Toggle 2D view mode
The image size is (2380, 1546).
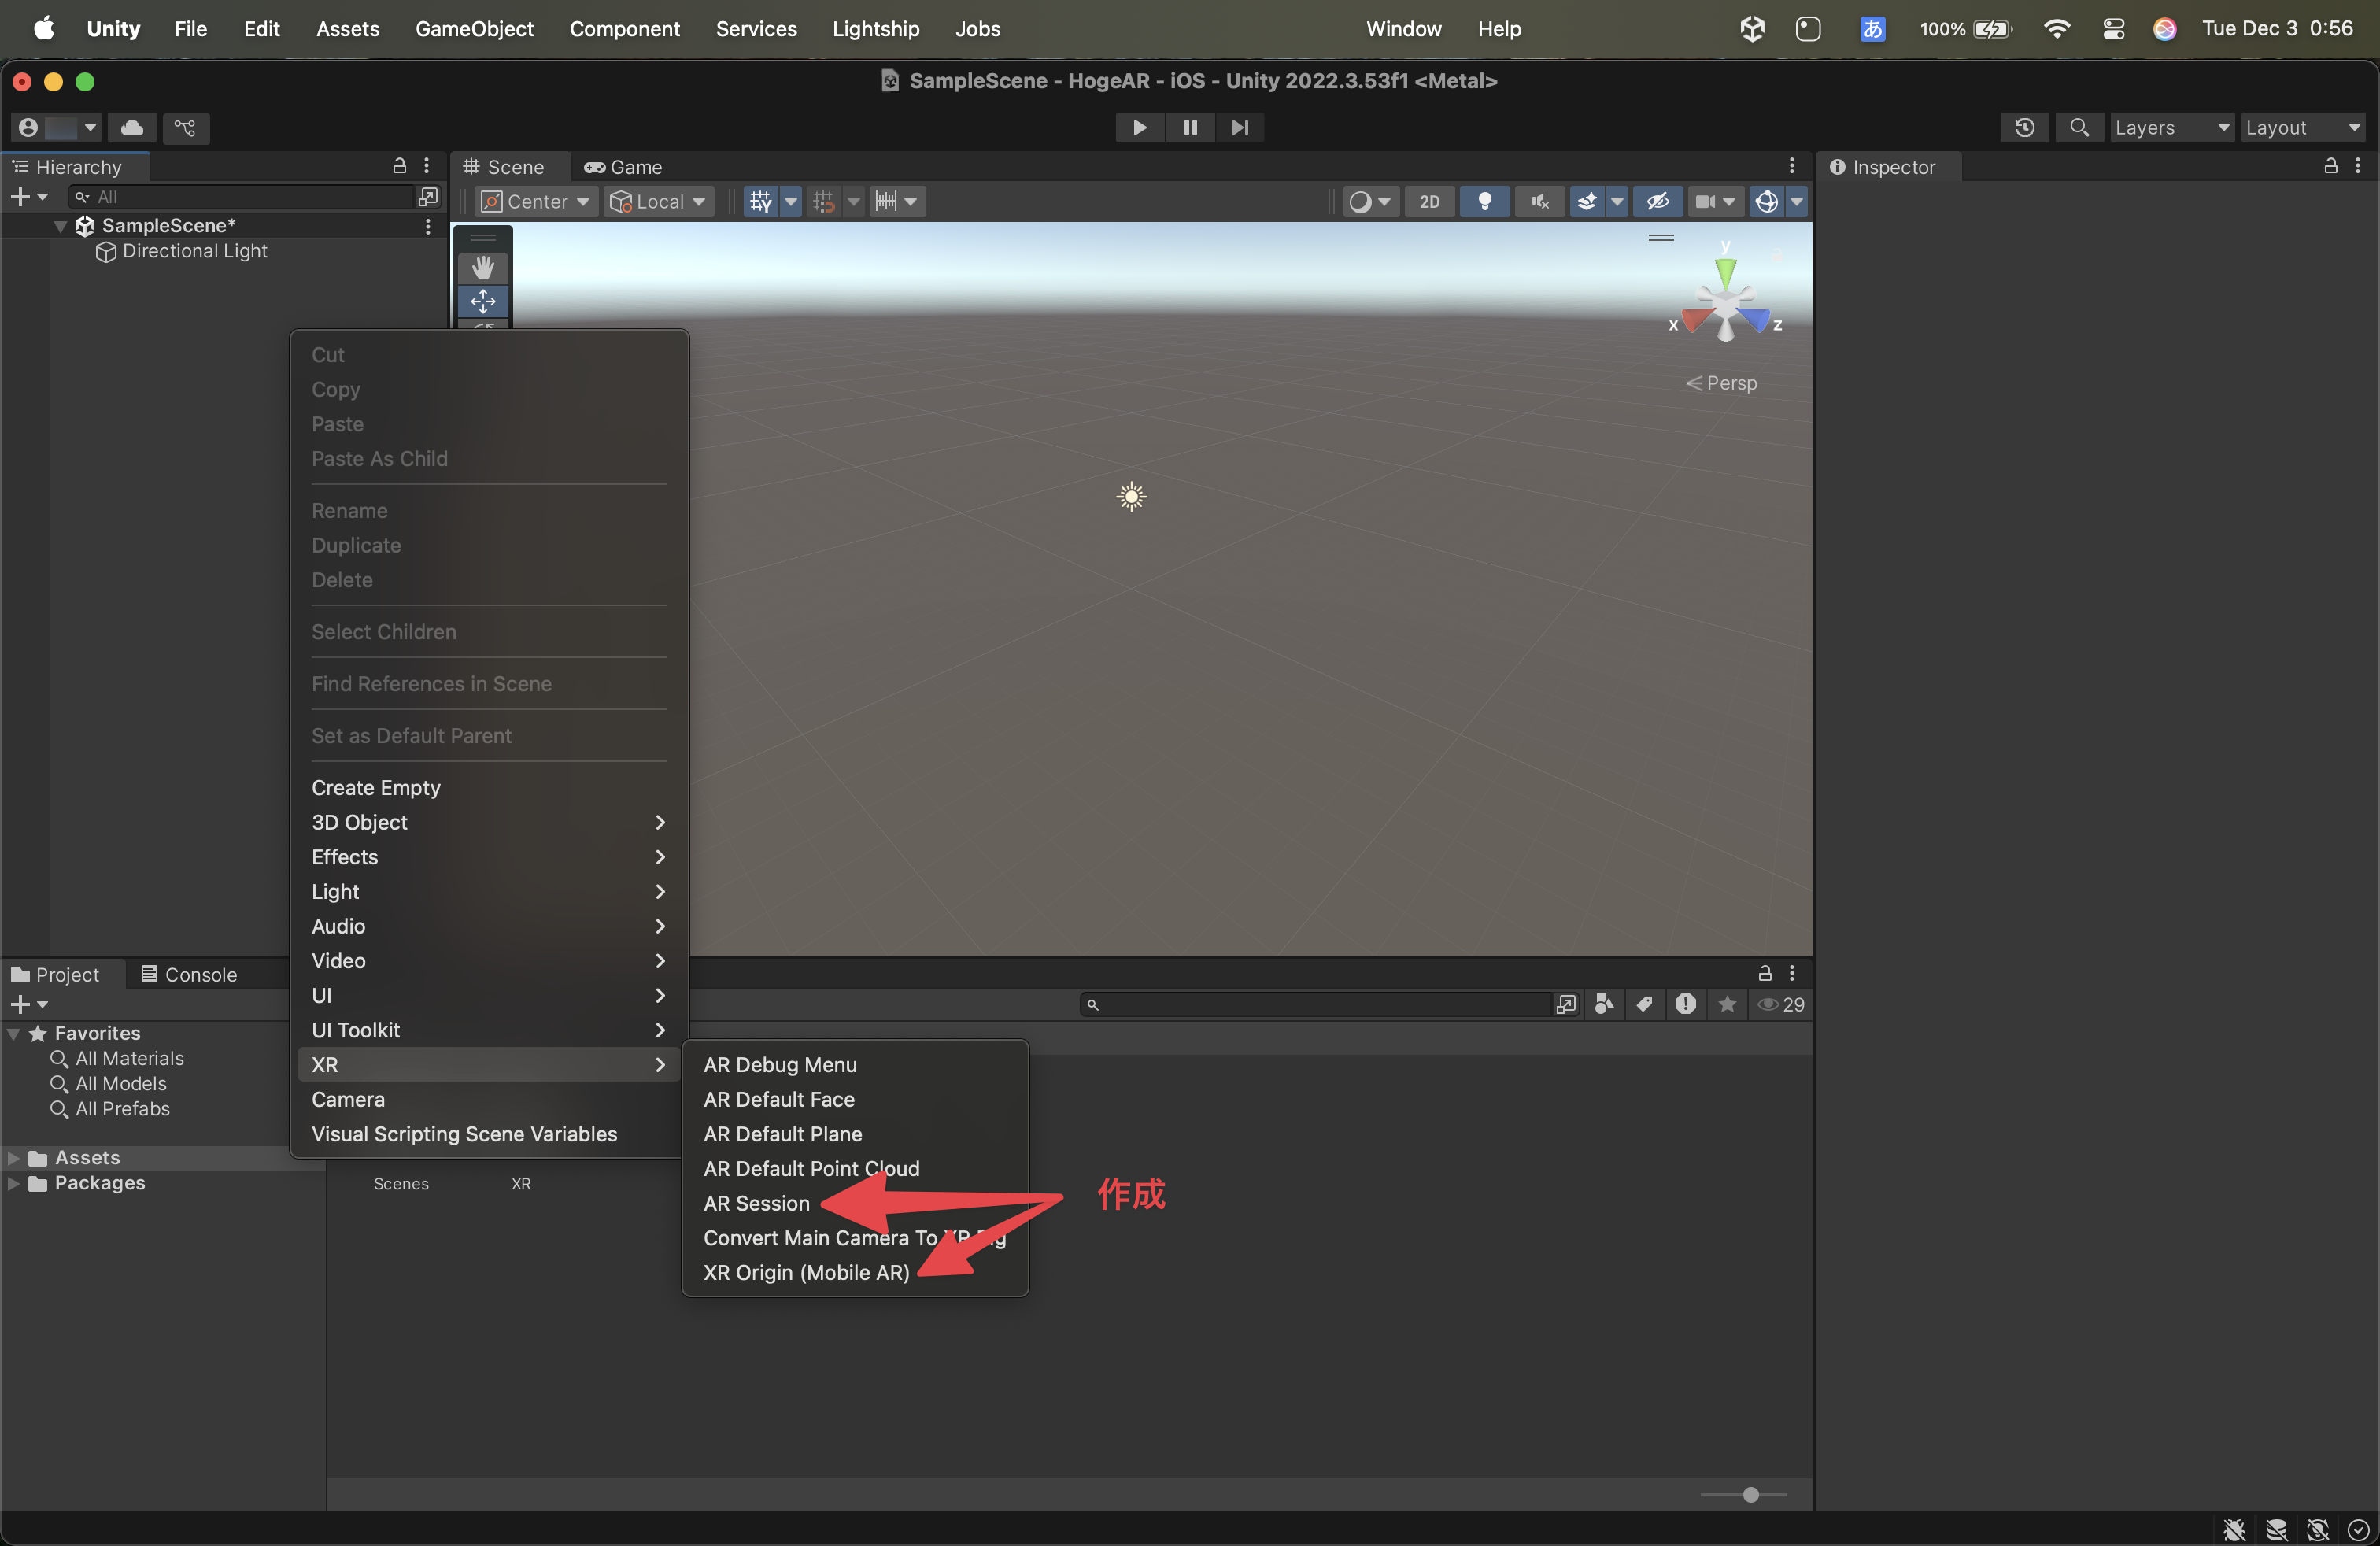[x=1429, y=201]
